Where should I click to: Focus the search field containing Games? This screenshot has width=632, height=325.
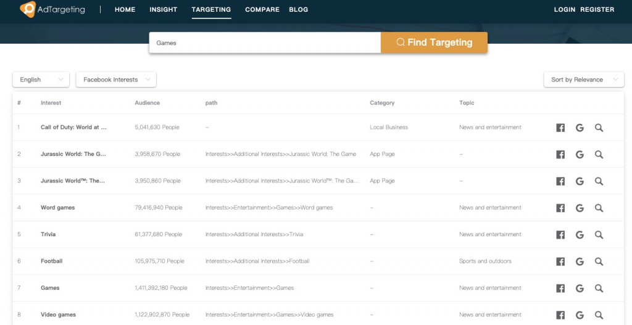(x=265, y=43)
